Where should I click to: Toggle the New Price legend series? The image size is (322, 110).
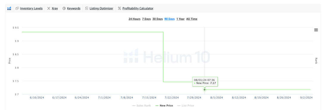point(164,106)
